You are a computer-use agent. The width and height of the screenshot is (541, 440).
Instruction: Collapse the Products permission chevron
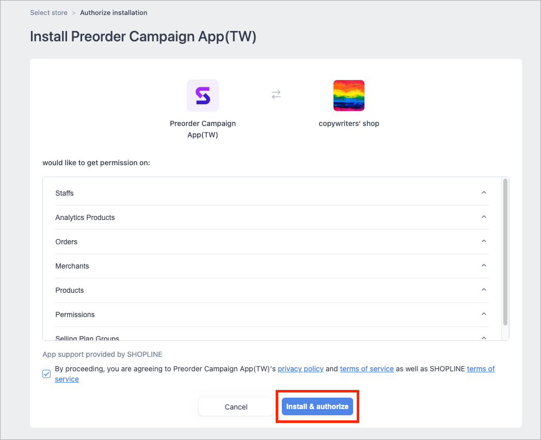(x=484, y=290)
